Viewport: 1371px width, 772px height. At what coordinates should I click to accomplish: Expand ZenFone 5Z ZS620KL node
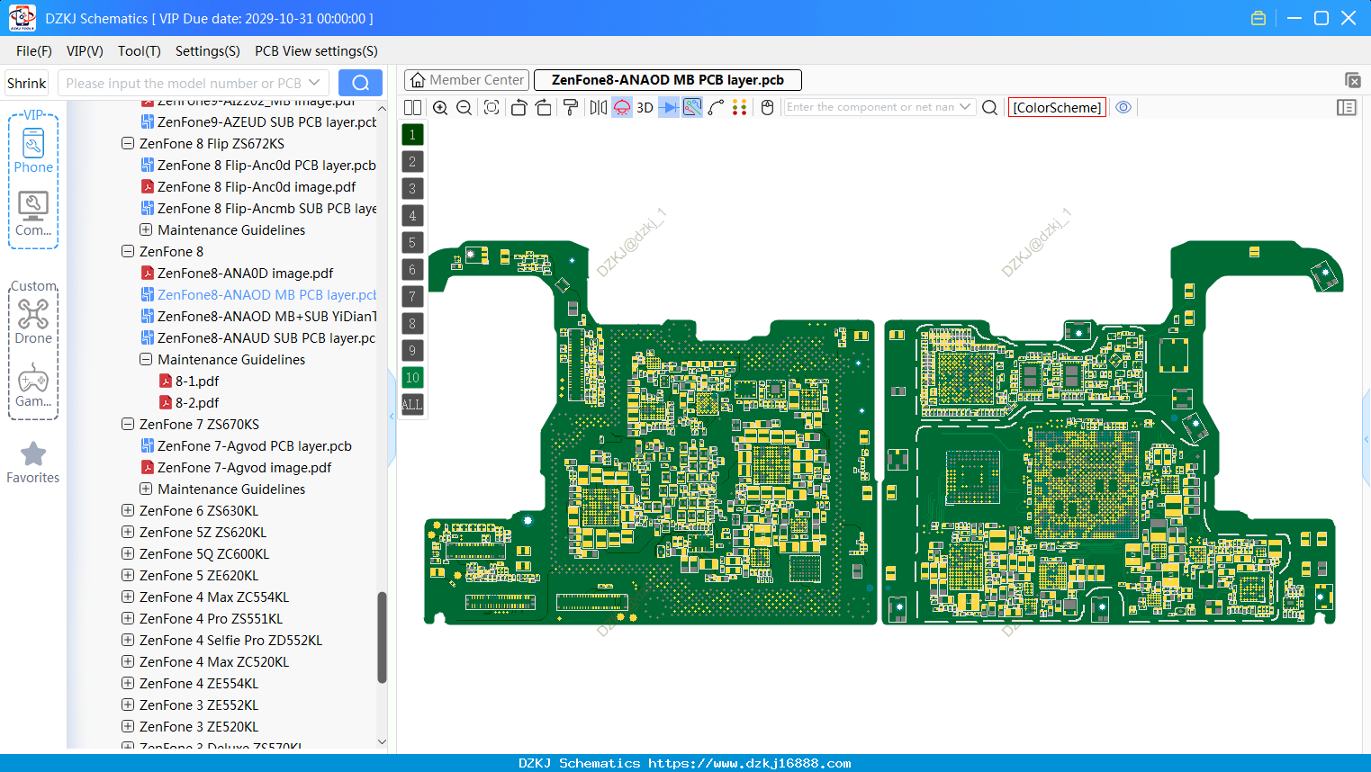tap(128, 532)
